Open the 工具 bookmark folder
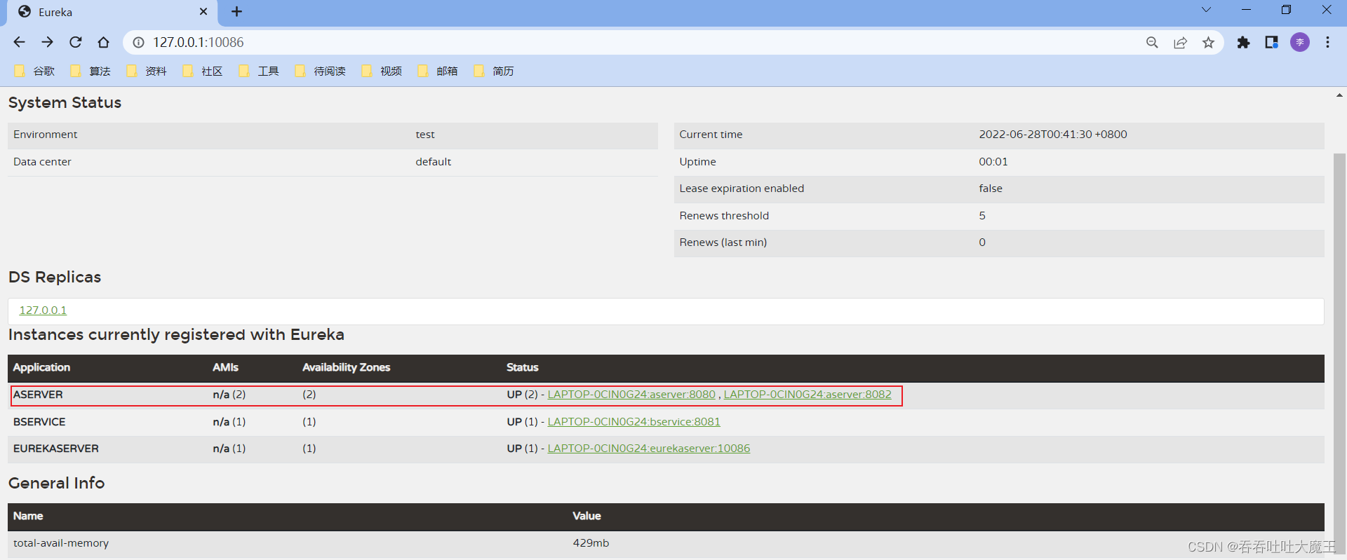 point(260,71)
